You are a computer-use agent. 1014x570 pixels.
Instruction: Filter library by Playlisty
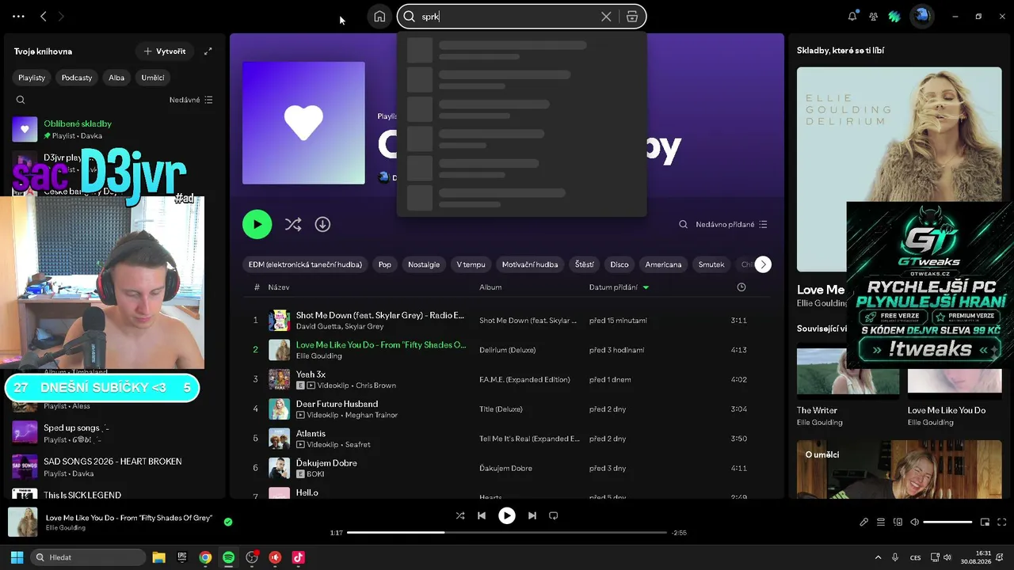32,78
